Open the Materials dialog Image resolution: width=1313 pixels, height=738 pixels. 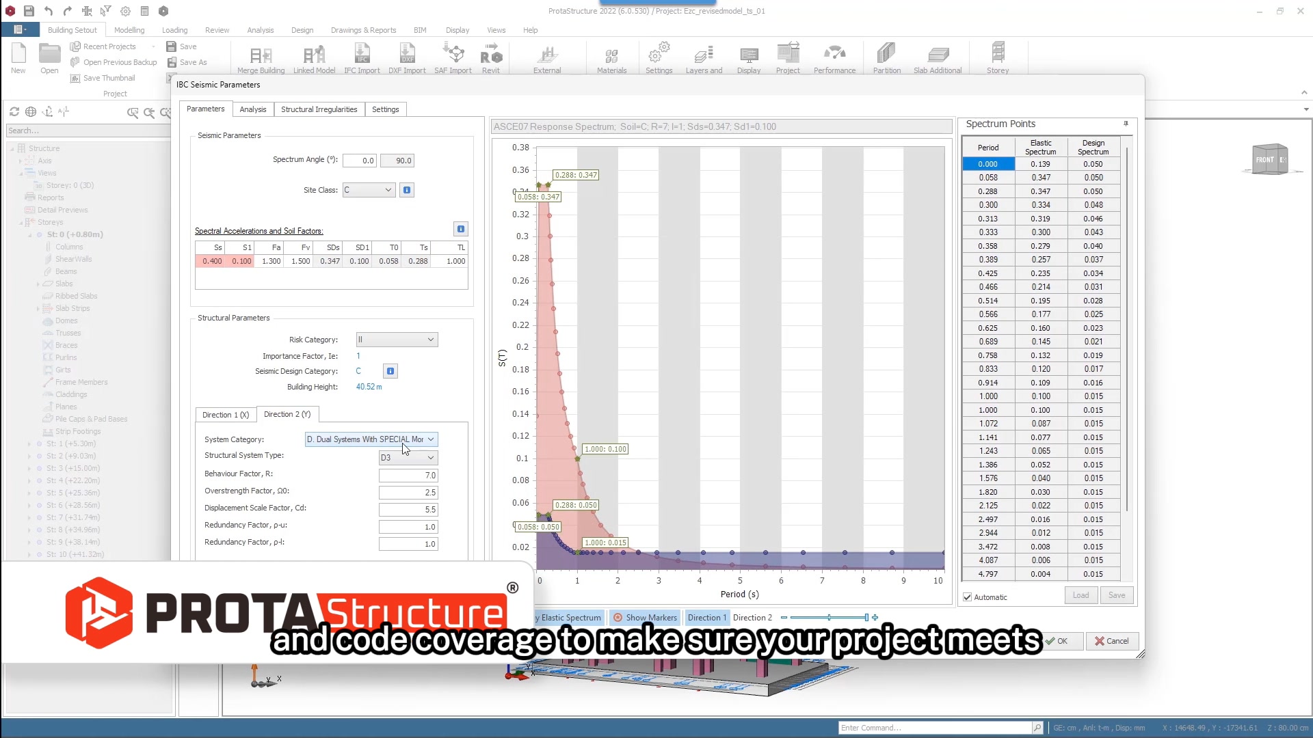tap(611, 58)
